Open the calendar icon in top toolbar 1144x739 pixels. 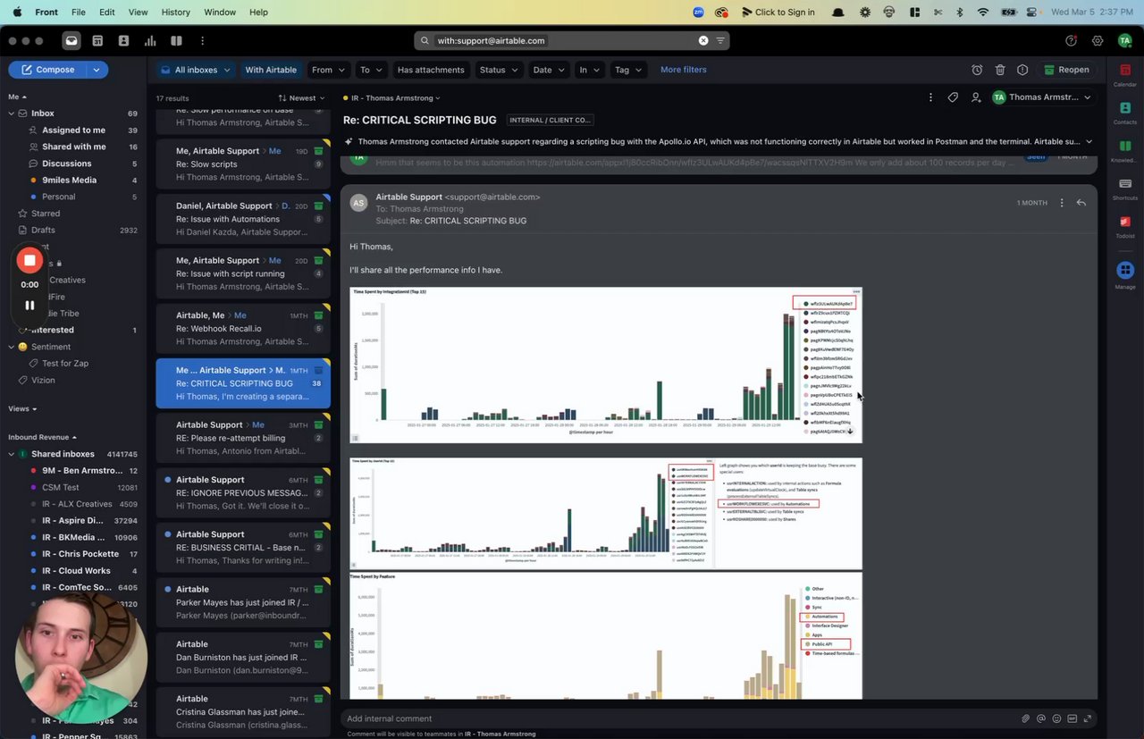97,40
